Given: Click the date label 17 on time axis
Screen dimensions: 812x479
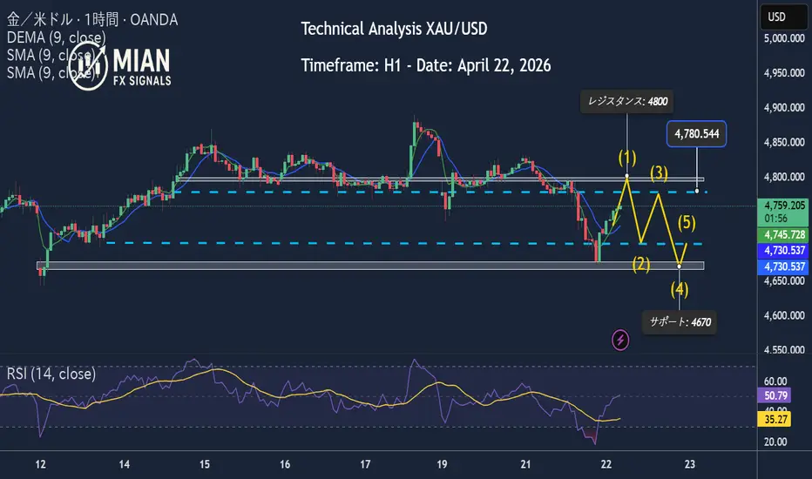Looking at the screenshot, I should tap(365, 464).
